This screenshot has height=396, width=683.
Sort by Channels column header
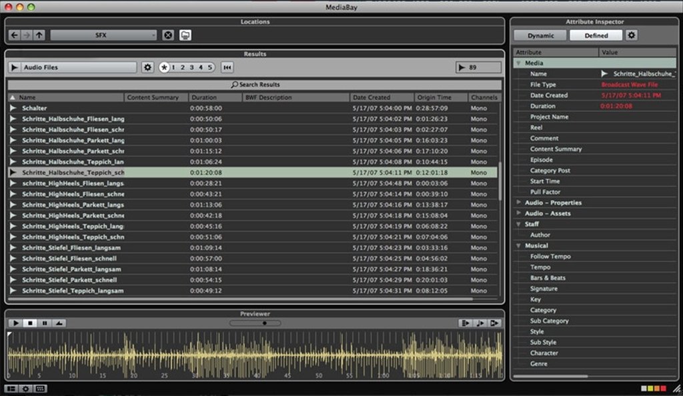click(484, 97)
